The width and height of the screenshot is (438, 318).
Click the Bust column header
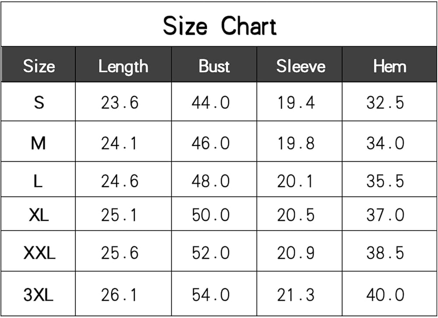point(214,66)
